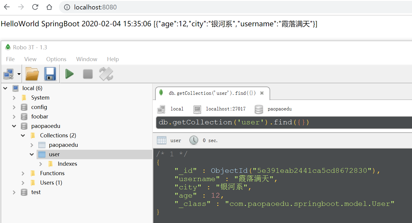Image resolution: width=412 pixels, height=223 pixels.
Task: Expand the Users (1) folder
Action: (23, 183)
